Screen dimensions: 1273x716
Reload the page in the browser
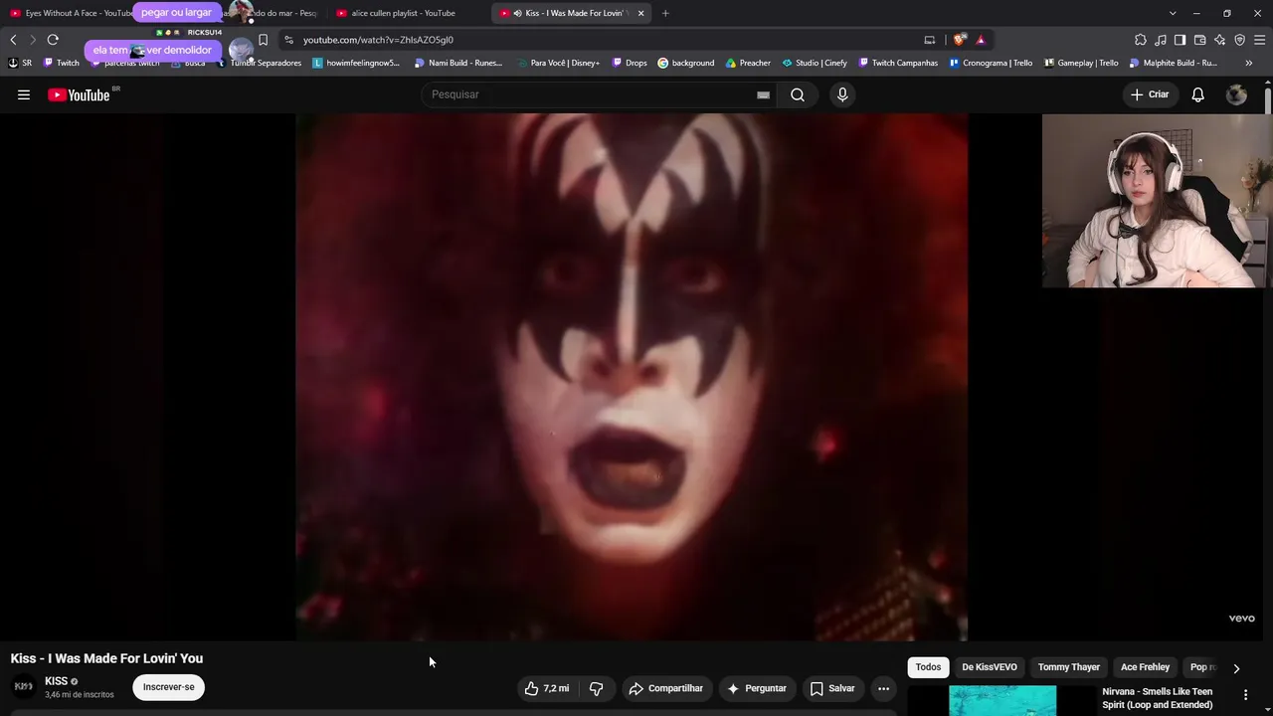click(x=53, y=40)
